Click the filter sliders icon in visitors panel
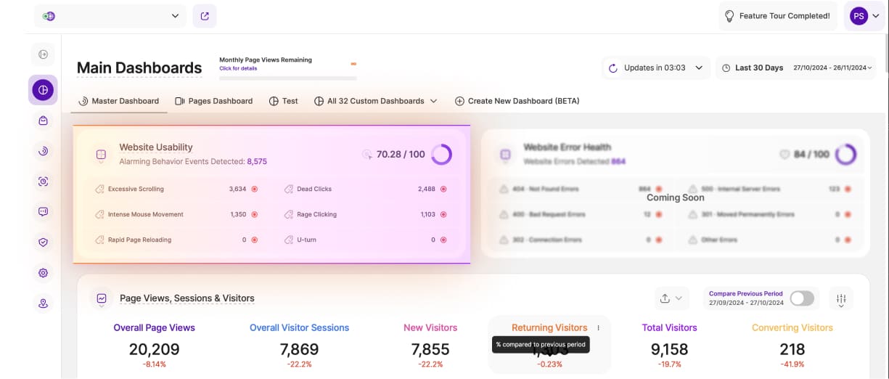This screenshot has height=379, width=889. point(841,298)
